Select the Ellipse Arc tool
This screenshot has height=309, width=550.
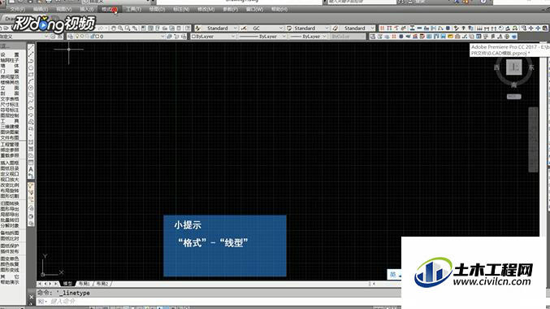pos(31,115)
